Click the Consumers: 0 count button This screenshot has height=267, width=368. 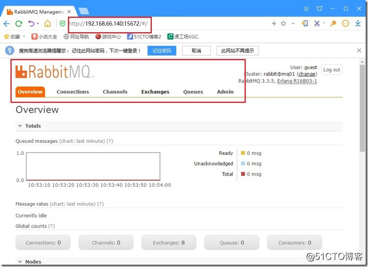tap(295, 242)
